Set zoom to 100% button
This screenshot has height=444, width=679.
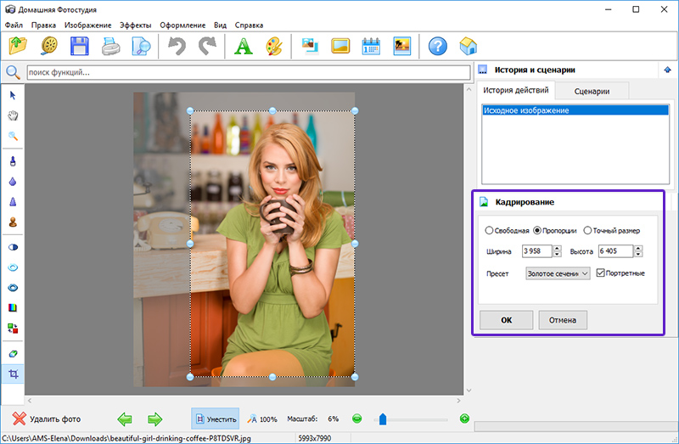point(262,419)
